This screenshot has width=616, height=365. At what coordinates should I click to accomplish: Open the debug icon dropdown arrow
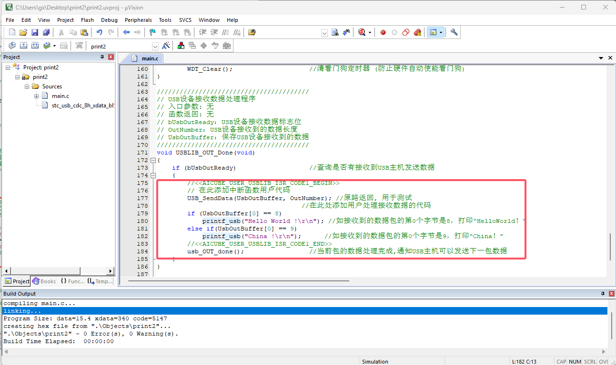click(370, 33)
